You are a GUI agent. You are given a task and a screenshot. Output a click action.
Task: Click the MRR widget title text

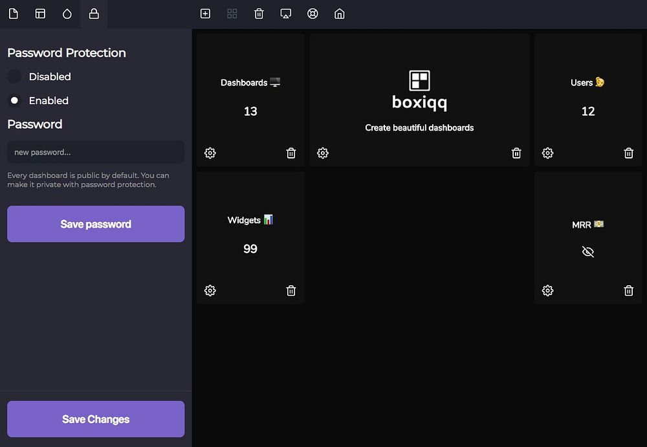pos(587,224)
